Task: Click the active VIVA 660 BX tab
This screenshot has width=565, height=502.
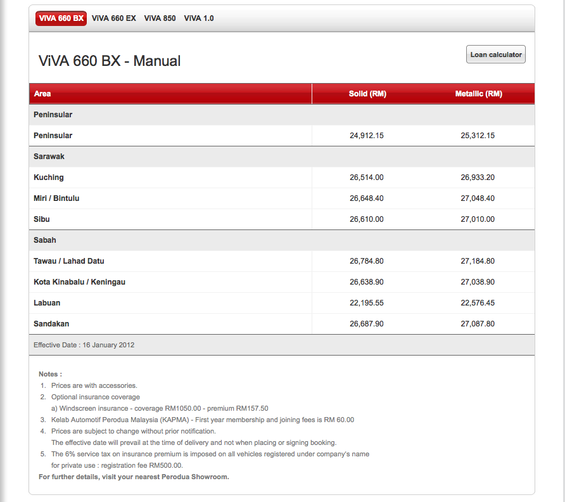Action: coord(61,18)
